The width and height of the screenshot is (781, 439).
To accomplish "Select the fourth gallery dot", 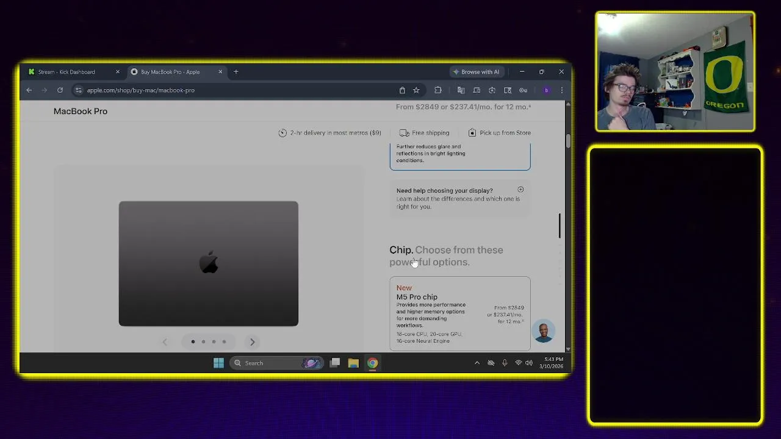I will point(224,342).
